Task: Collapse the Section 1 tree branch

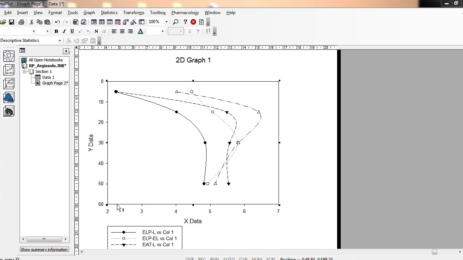Action: [x=25, y=71]
